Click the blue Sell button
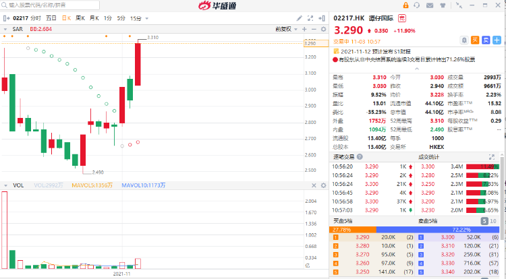 (486, 40)
